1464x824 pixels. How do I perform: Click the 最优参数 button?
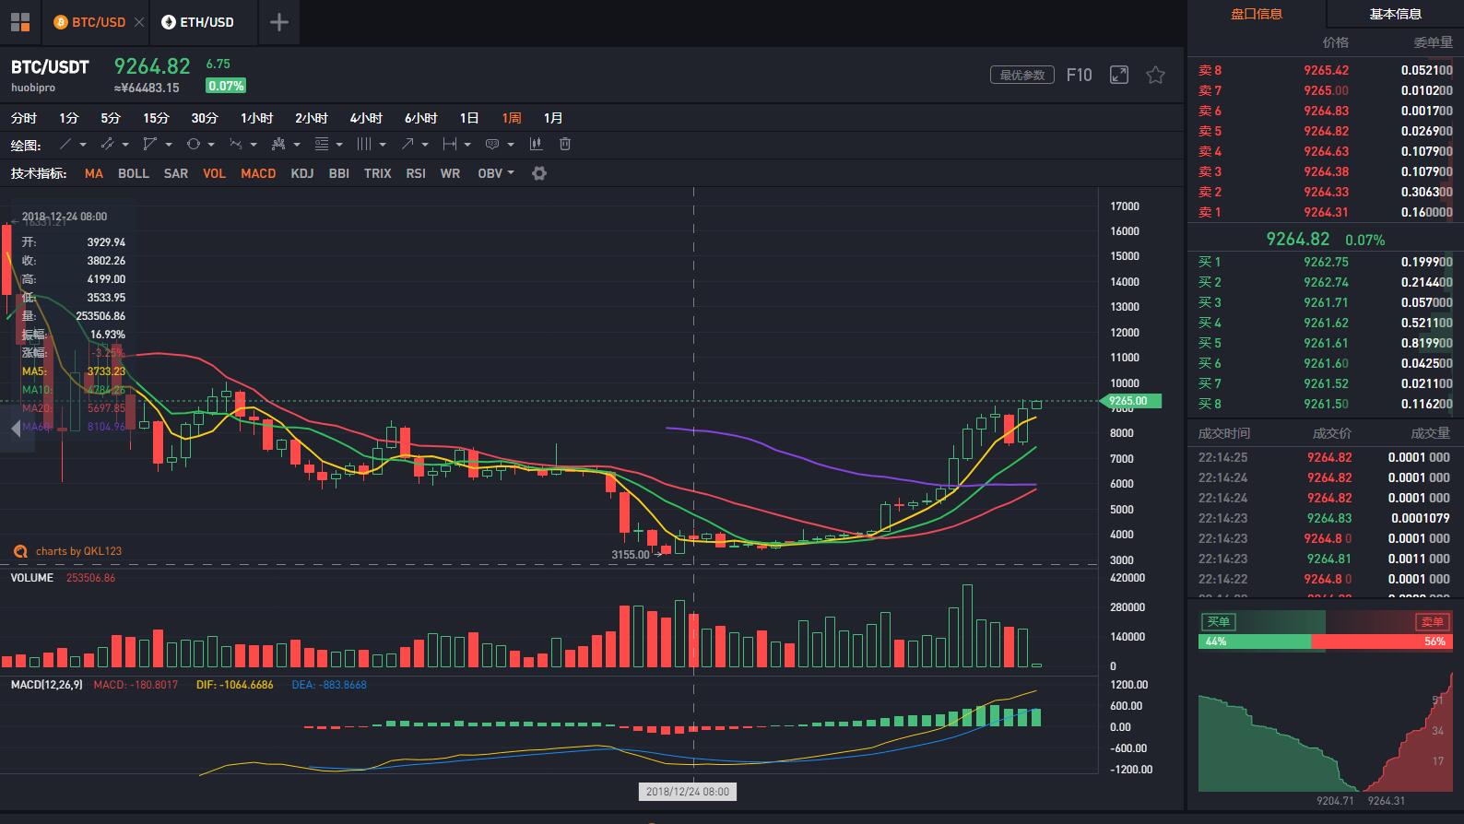1021,76
